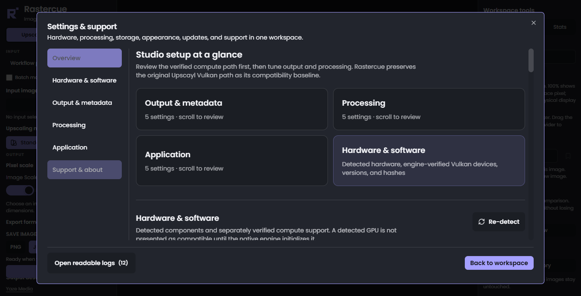Open the Application overview card
This screenshot has height=296, width=581.
pyautogui.click(x=232, y=161)
